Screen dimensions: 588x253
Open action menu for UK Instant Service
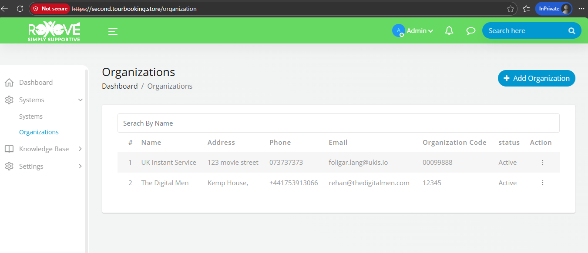coord(542,163)
